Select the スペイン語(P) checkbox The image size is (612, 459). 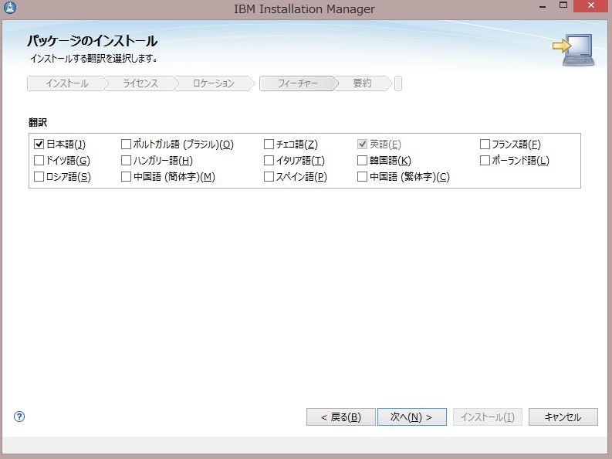click(x=269, y=177)
